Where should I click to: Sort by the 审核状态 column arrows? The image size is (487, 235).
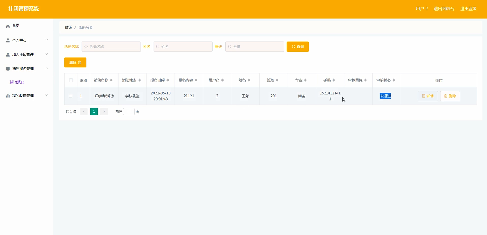[x=393, y=80]
